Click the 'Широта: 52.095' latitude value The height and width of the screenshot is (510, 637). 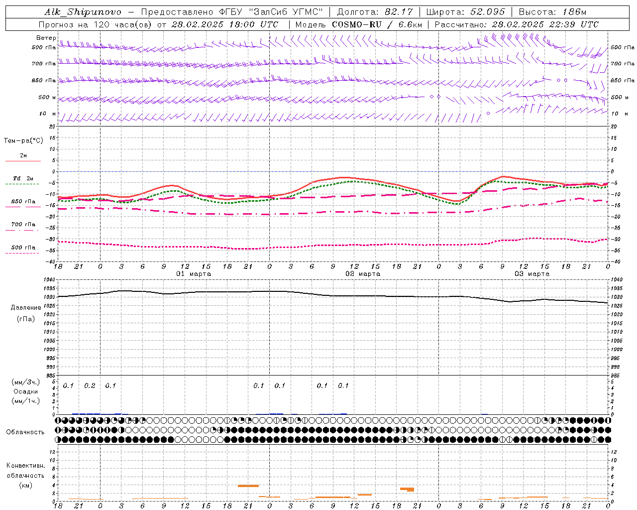coord(466,12)
